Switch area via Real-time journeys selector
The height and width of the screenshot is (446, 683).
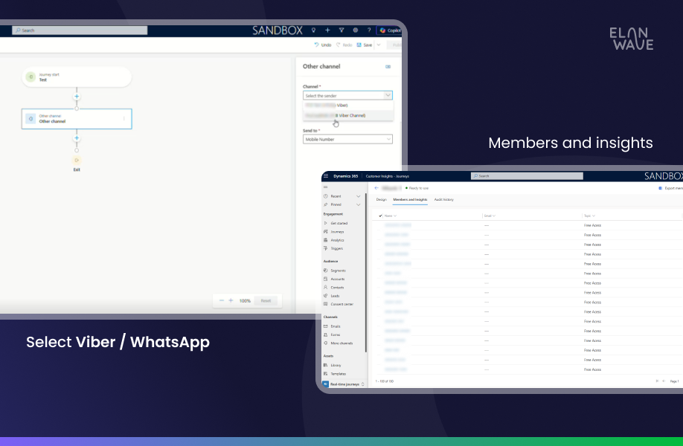pyautogui.click(x=344, y=384)
